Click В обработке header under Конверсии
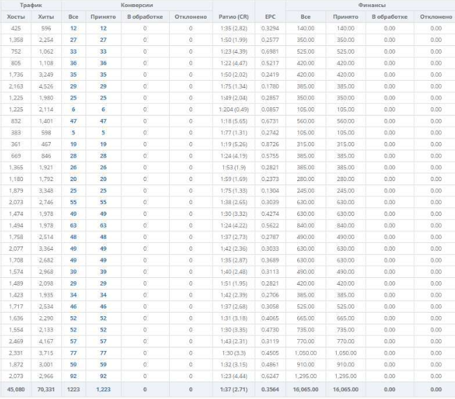The width and height of the screenshot is (455, 399). pos(145,17)
